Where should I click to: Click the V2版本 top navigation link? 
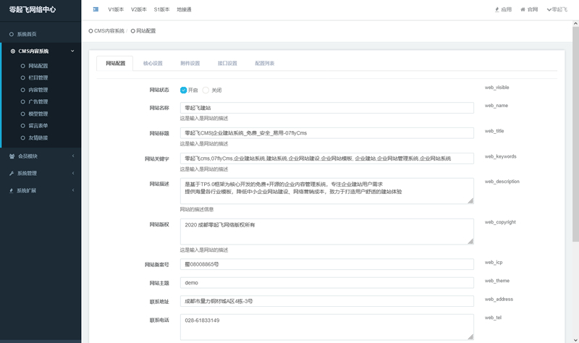click(138, 9)
